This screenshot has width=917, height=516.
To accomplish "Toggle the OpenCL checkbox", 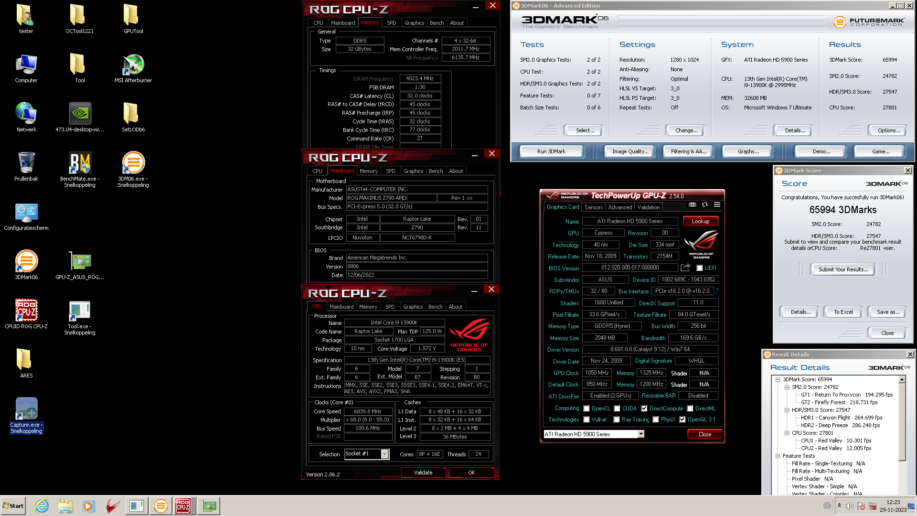I will pyautogui.click(x=586, y=408).
